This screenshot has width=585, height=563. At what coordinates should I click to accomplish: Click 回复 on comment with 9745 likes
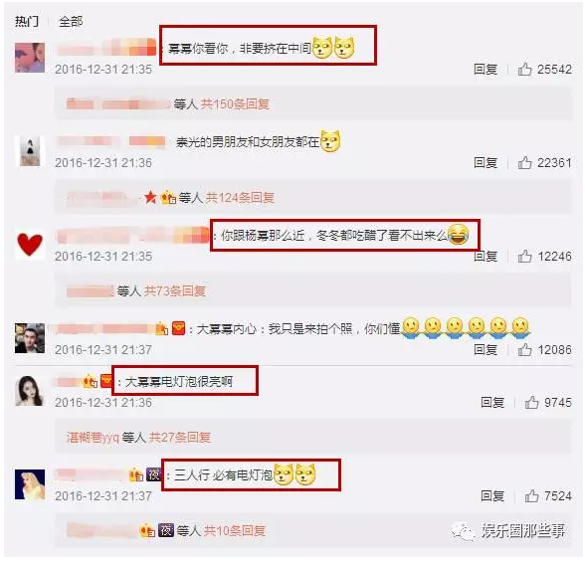click(492, 402)
